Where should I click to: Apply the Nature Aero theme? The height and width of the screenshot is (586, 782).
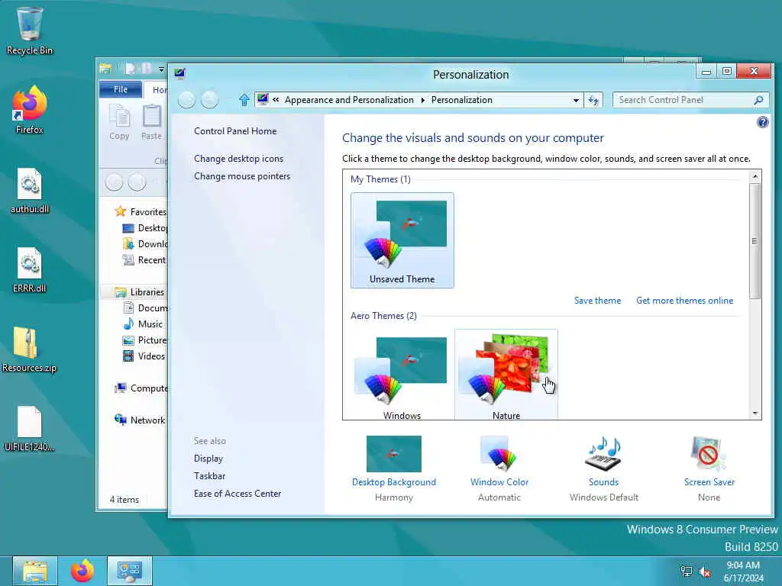(506, 375)
